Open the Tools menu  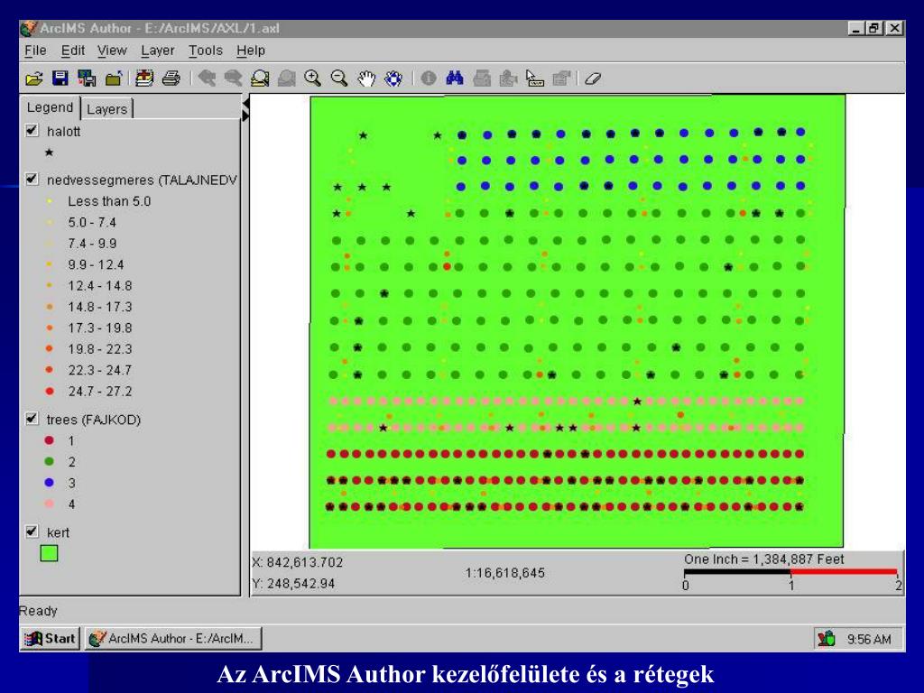(205, 51)
